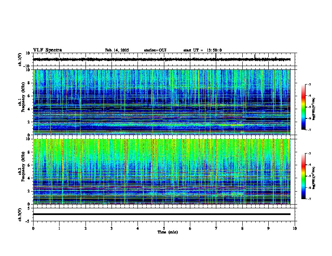
Task: Click tick label "10" on the Time axis
Action: 295,228
